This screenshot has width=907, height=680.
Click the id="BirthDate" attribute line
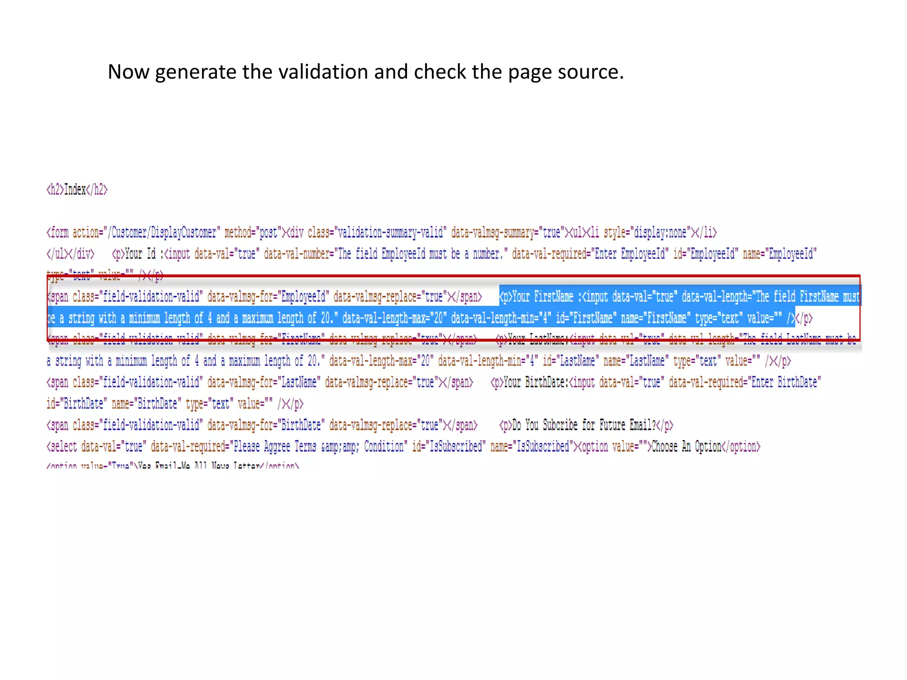[x=75, y=404]
